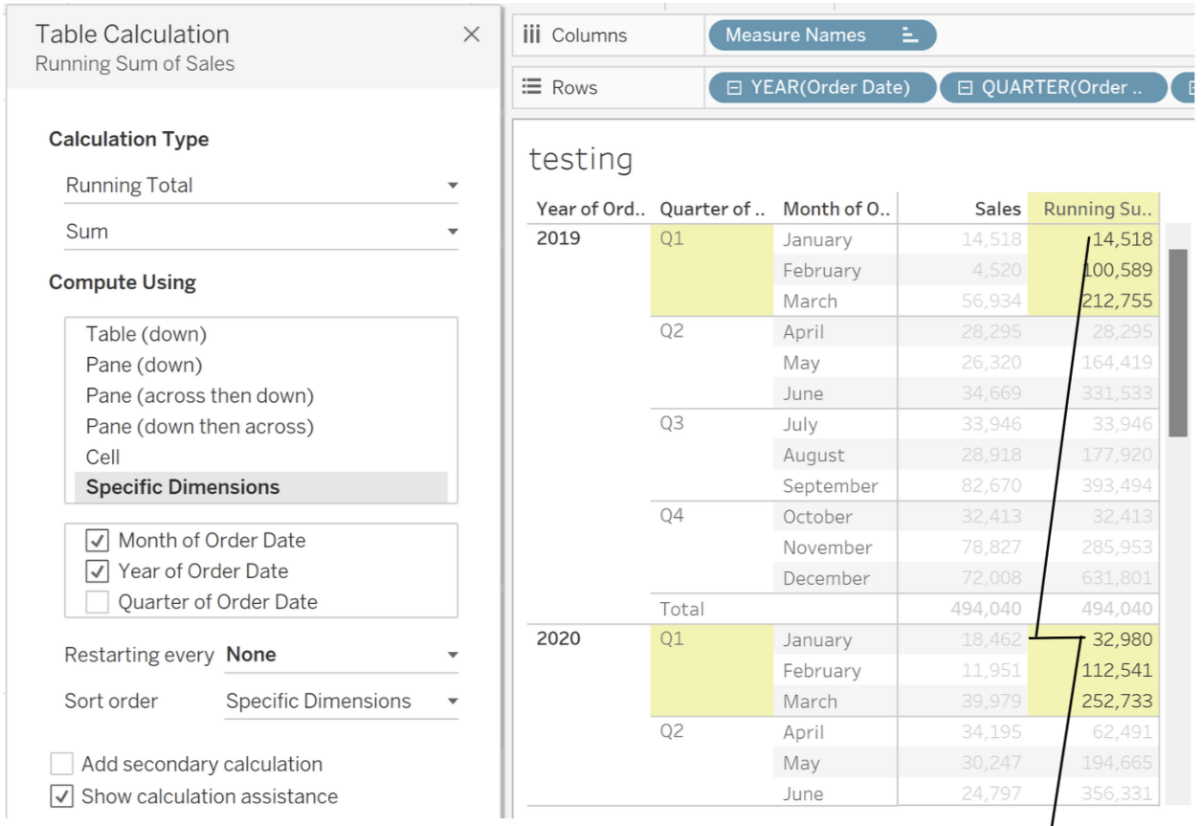Image resolution: width=1202 pixels, height=826 pixels.
Task: Select Table (down) compute option
Action: click(146, 334)
